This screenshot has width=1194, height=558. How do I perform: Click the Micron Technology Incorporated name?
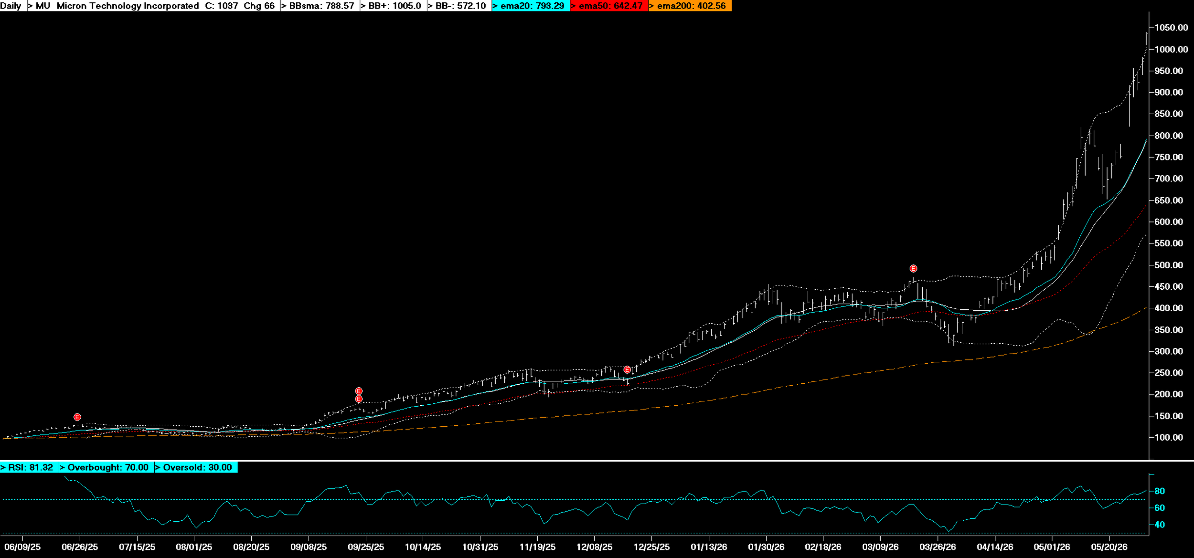point(128,6)
